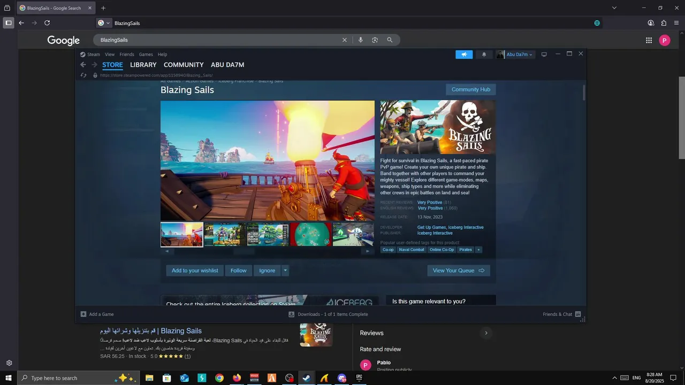Select ship deck combat screenshot thumbnail
This screenshot has width=685, height=385.
click(182, 235)
